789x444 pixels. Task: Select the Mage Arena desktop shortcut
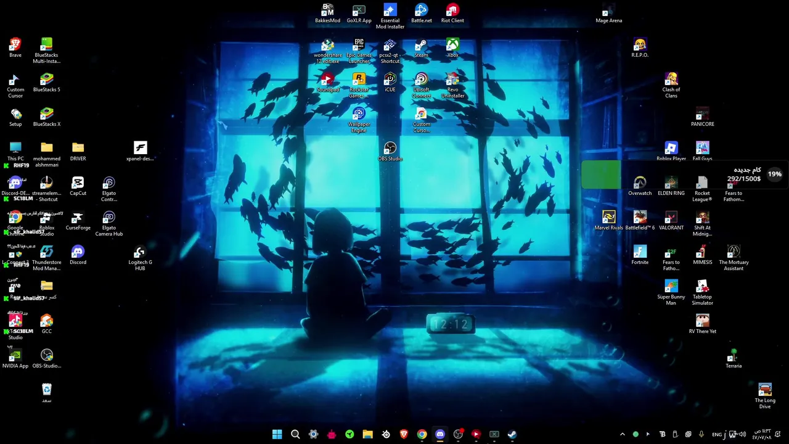click(608, 14)
